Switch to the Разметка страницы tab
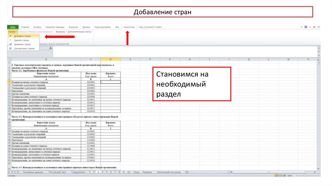This screenshot has width=332, height=186. click(x=55, y=27)
